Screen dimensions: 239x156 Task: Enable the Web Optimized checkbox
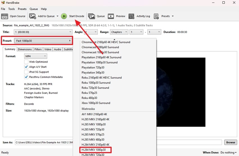(26, 62)
